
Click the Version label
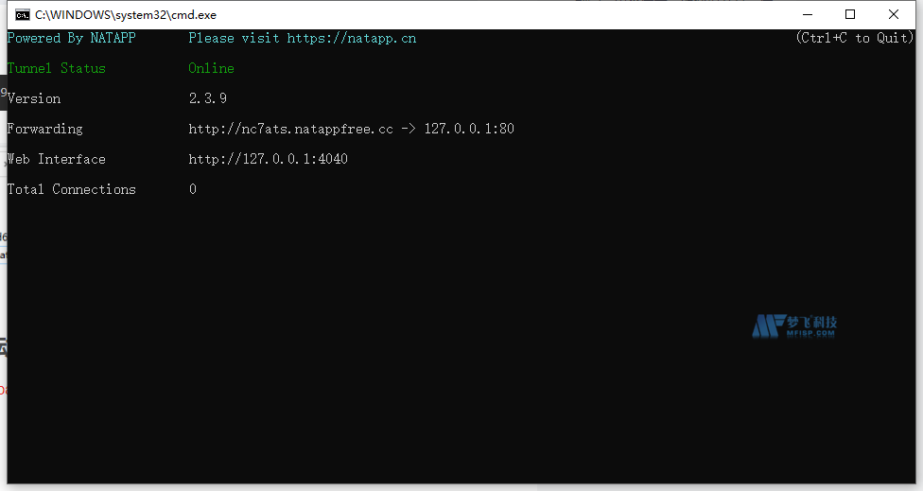(x=34, y=98)
